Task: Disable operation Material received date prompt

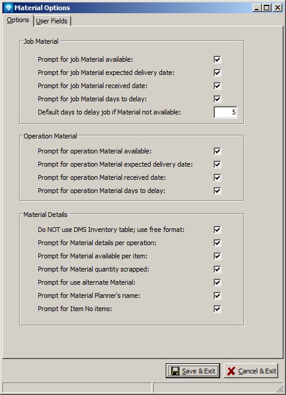Action: click(217, 177)
